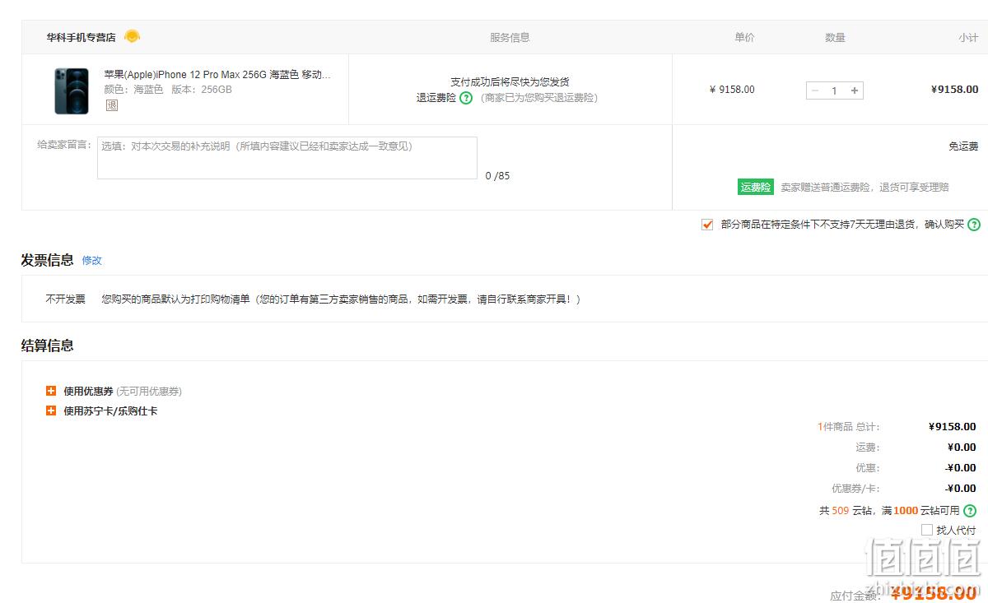Click the green 运费险 tag
Image resolution: width=988 pixels, height=603 pixels.
point(756,187)
